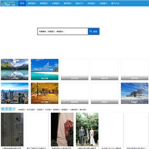Open the 发型图片 navigation item
The width and height of the screenshot is (149, 149).
91,3
